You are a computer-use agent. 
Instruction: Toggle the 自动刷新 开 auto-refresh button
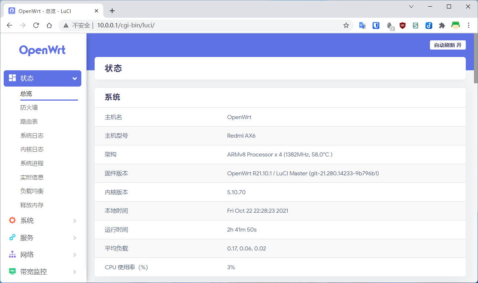(448, 45)
